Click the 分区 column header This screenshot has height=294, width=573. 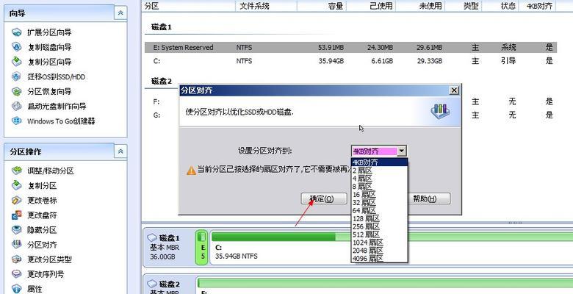pos(189,6)
